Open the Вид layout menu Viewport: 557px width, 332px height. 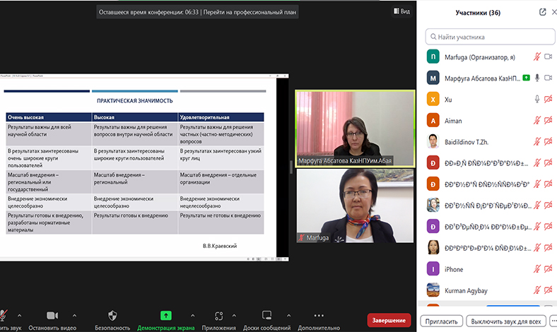tap(401, 12)
